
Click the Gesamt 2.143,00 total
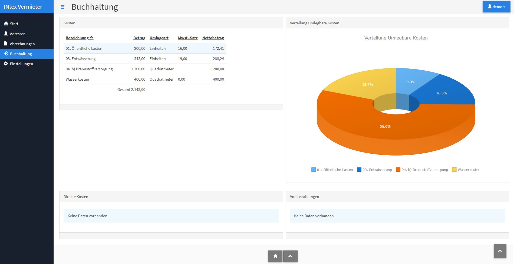tap(131, 90)
